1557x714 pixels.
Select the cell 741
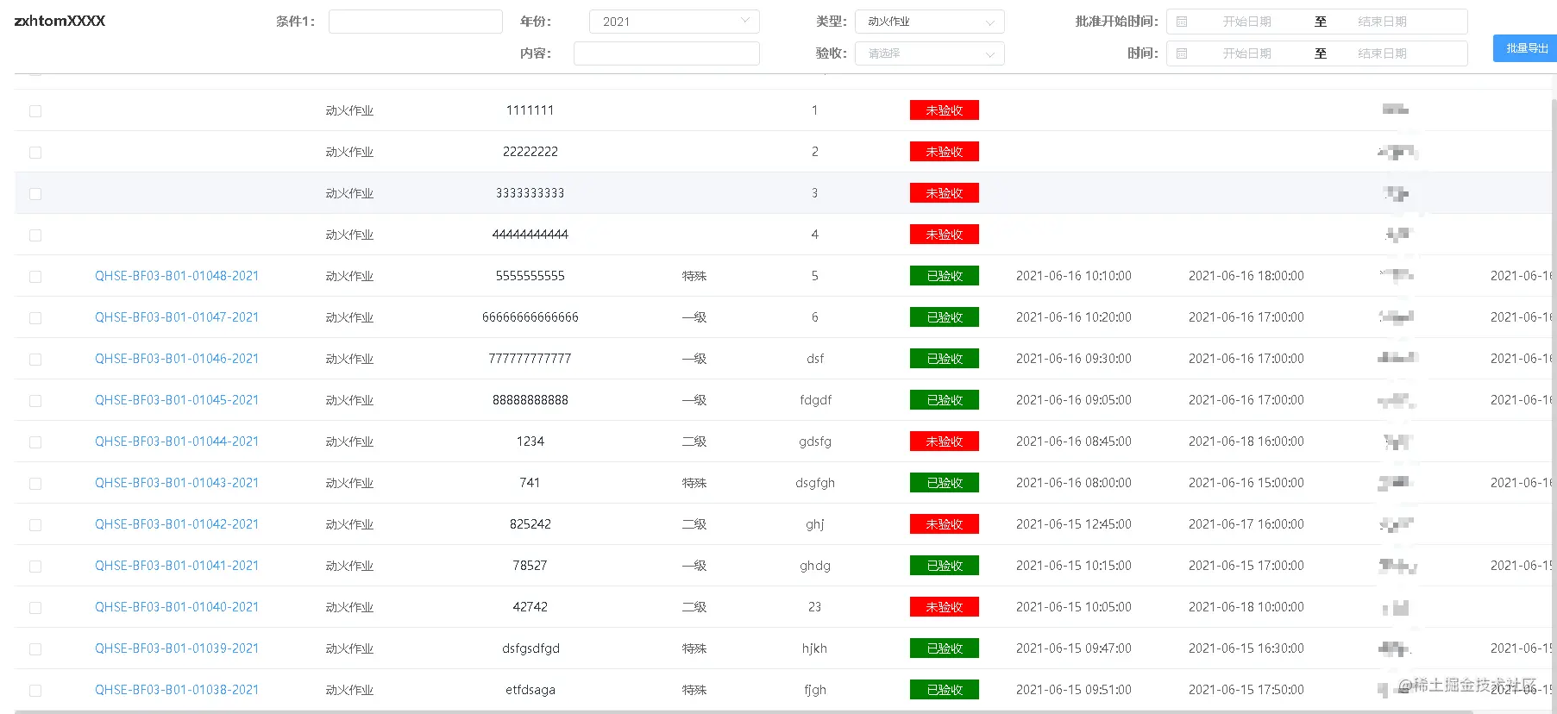(x=530, y=483)
